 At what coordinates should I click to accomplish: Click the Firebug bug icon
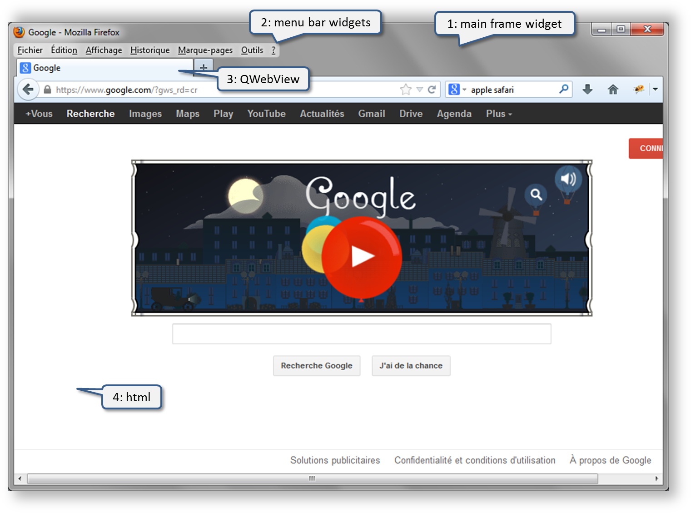tap(639, 89)
